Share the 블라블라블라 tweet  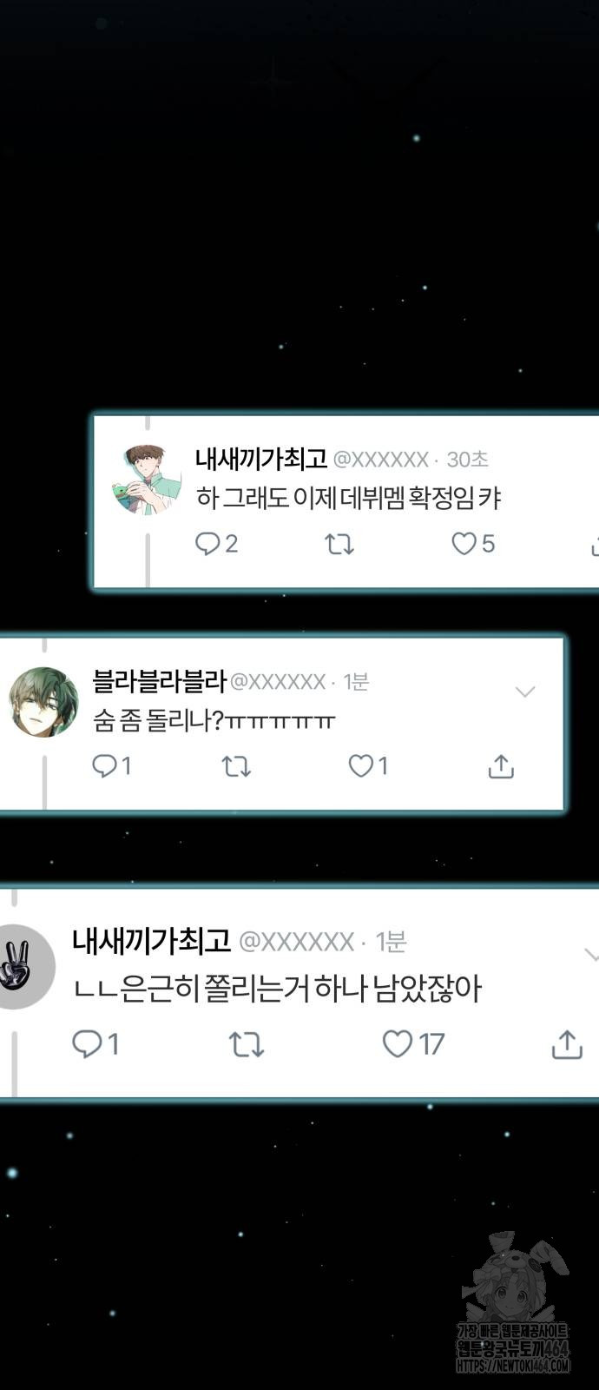pyautogui.click(x=501, y=766)
